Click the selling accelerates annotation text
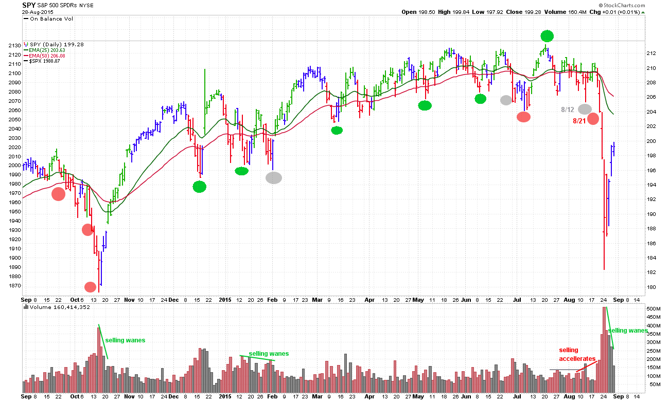The width and height of the screenshot is (669, 401). [x=577, y=354]
